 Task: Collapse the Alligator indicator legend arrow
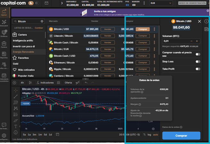(24, 97)
